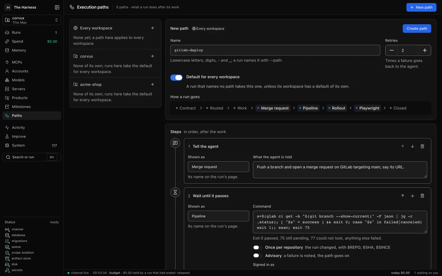The width and height of the screenshot is (442, 276).
Task: Open Accounts in sidebar
Action: [x=32, y=71]
